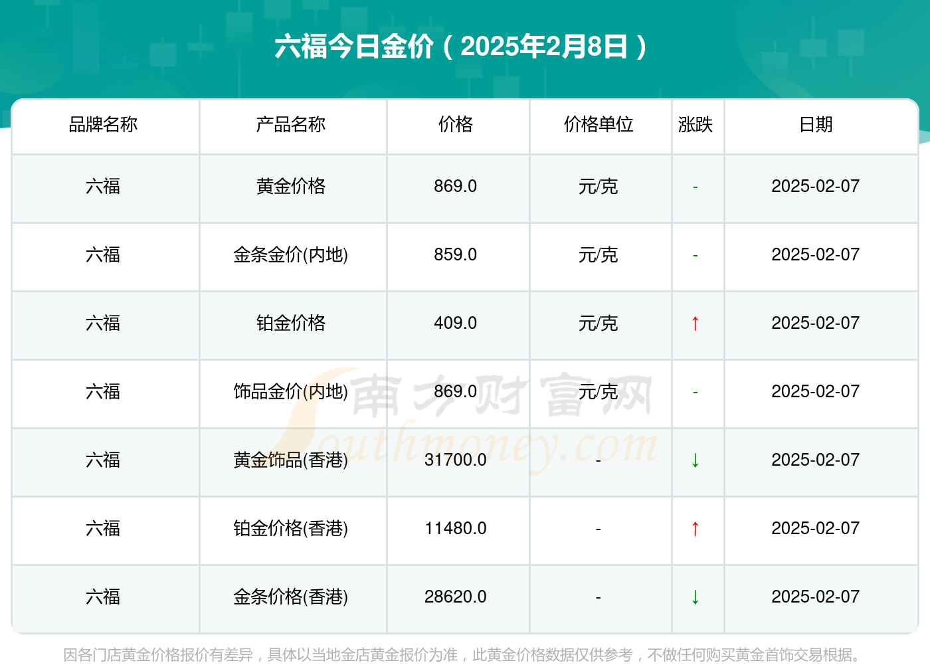Screen dimensions: 930x665
Task: Click the green down arrow in 黄金饰品(香港) row
Action: tap(695, 460)
